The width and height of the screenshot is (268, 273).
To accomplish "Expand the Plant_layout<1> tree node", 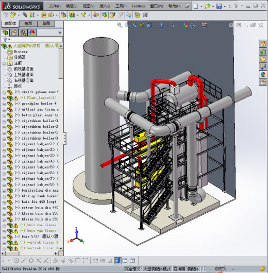I will click(x=4, y=98).
